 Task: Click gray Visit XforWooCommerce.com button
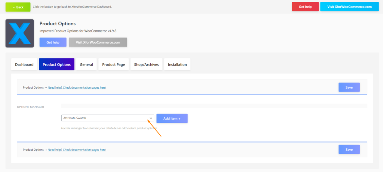point(98,42)
